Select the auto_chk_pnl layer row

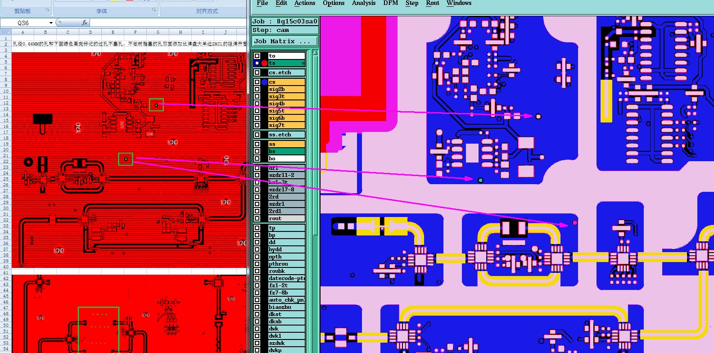[287, 300]
